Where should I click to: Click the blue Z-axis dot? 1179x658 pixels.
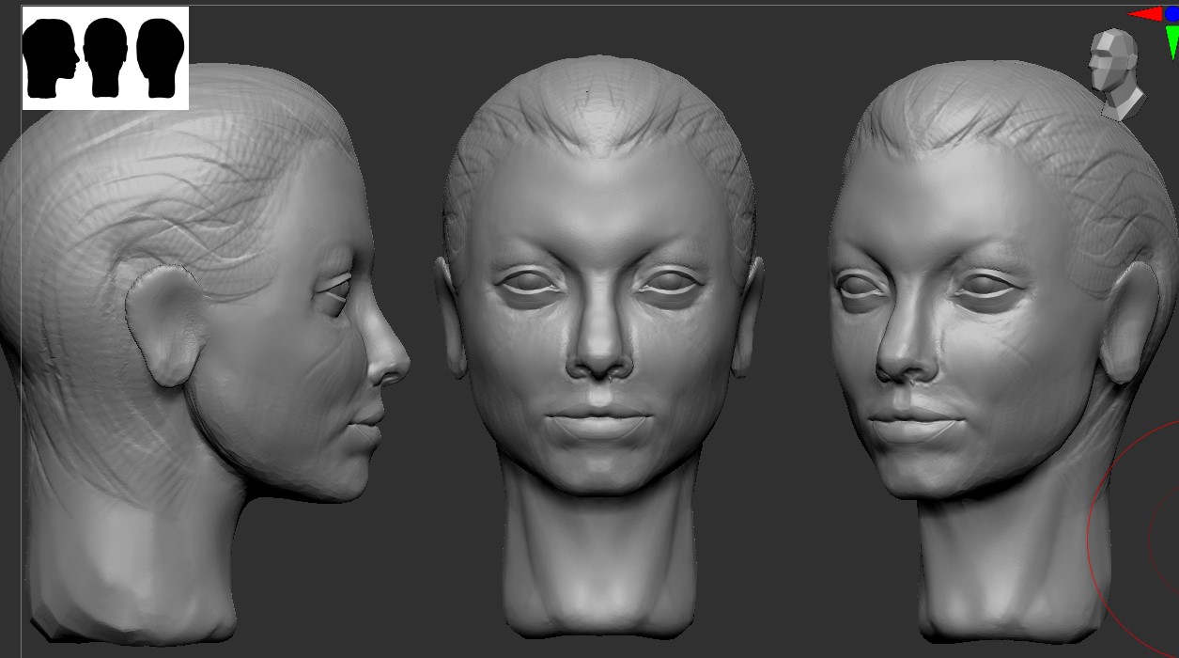click(1171, 13)
